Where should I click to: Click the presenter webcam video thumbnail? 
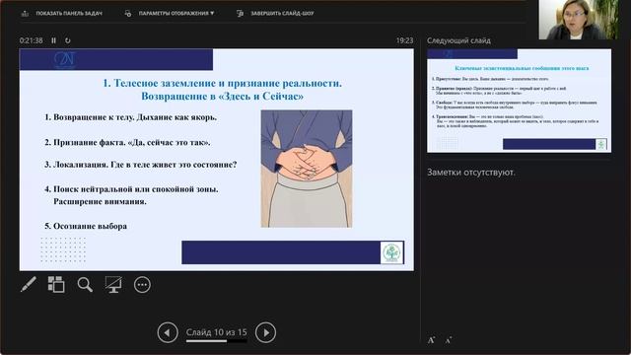579,20
